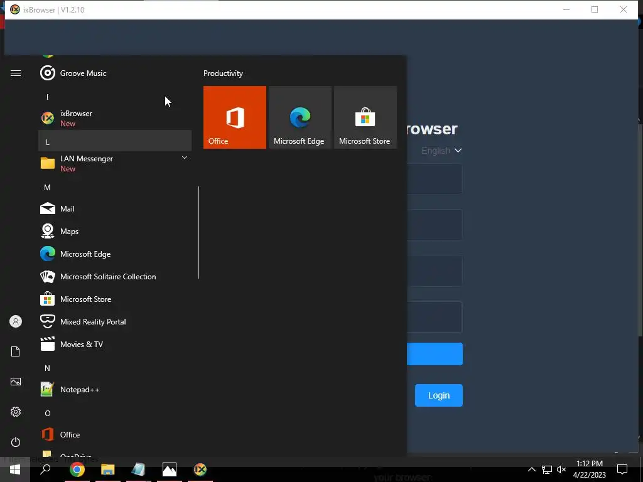This screenshot has height=482, width=643.
Task: Click the muted volume icon in tray
Action: pyautogui.click(x=561, y=469)
